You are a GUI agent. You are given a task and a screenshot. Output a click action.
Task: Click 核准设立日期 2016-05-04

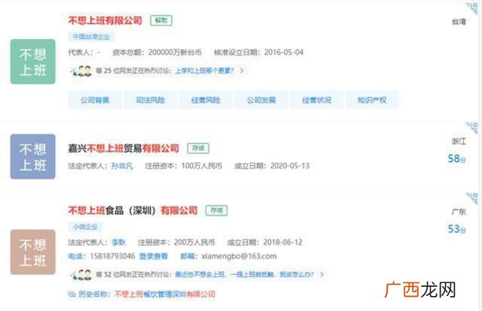(259, 53)
